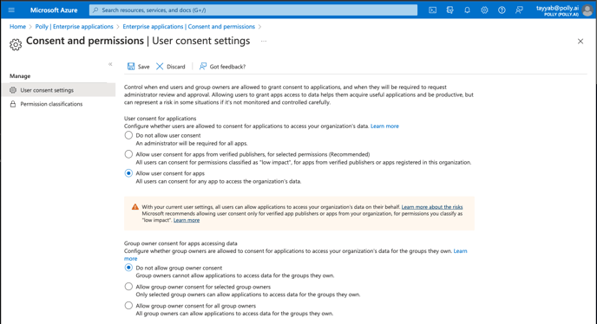This screenshot has height=324, width=597.
Task: Click the Microsoft Azure logo text
Action: pyautogui.click(x=54, y=10)
